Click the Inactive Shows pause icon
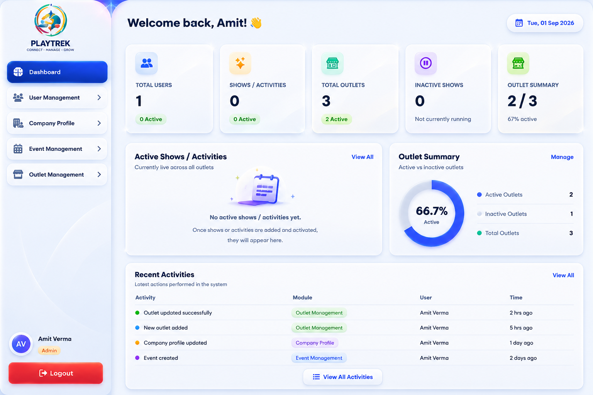 (x=426, y=63)
